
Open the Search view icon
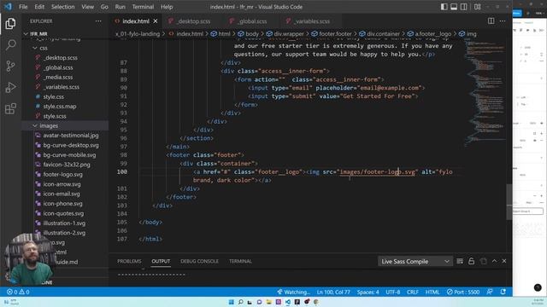(10, 44)
